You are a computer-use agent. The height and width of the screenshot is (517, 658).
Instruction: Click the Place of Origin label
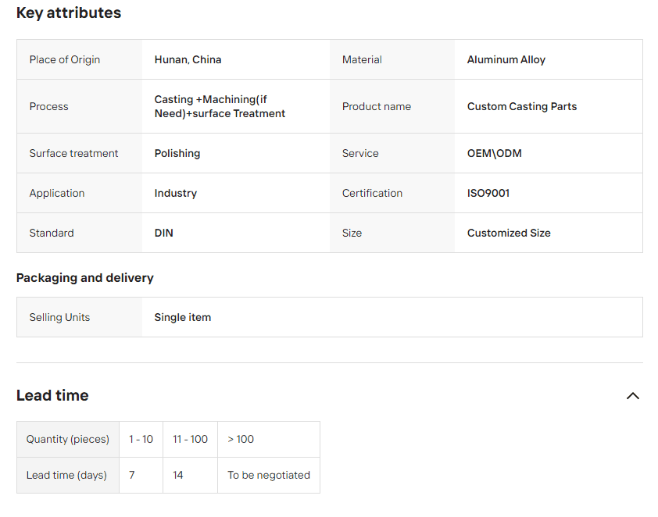65,60
